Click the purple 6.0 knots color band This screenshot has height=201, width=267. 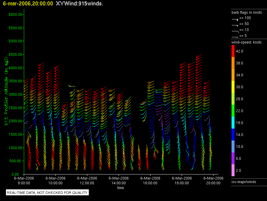(x=233, y=158)
